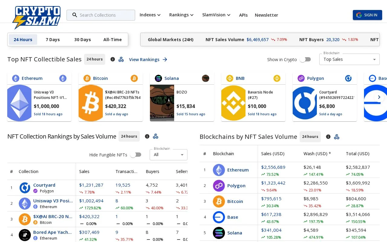
Task: Click the BNB logo in BNB card header
Action: point(230,78)
